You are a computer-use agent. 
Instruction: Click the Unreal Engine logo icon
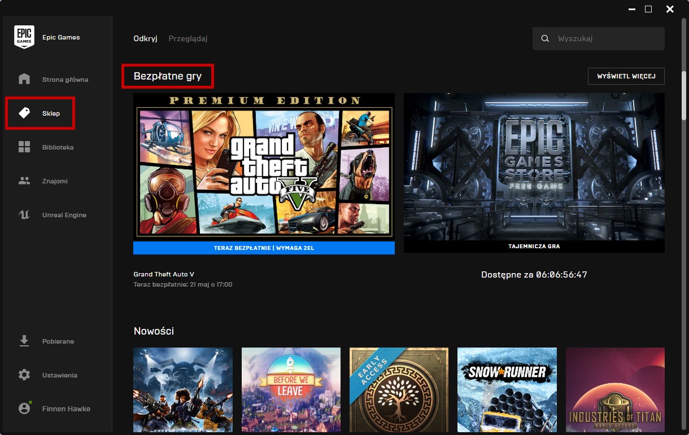24,215
